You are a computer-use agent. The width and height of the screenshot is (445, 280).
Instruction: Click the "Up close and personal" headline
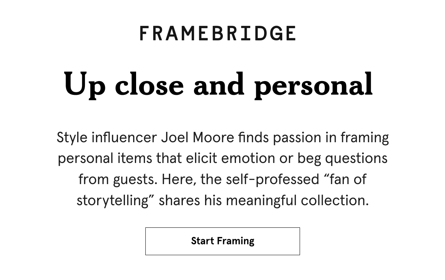click(x=218, y=85)
